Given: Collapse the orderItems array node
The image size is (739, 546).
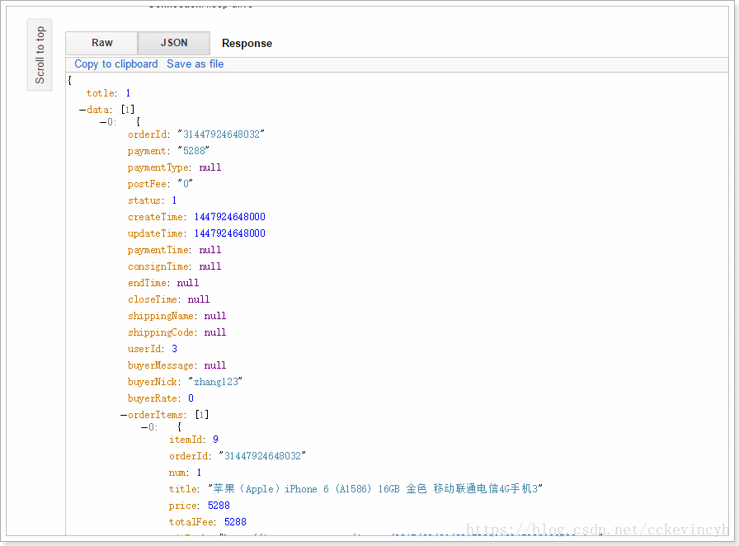Looking at the screenshot, I should [124, 415].
